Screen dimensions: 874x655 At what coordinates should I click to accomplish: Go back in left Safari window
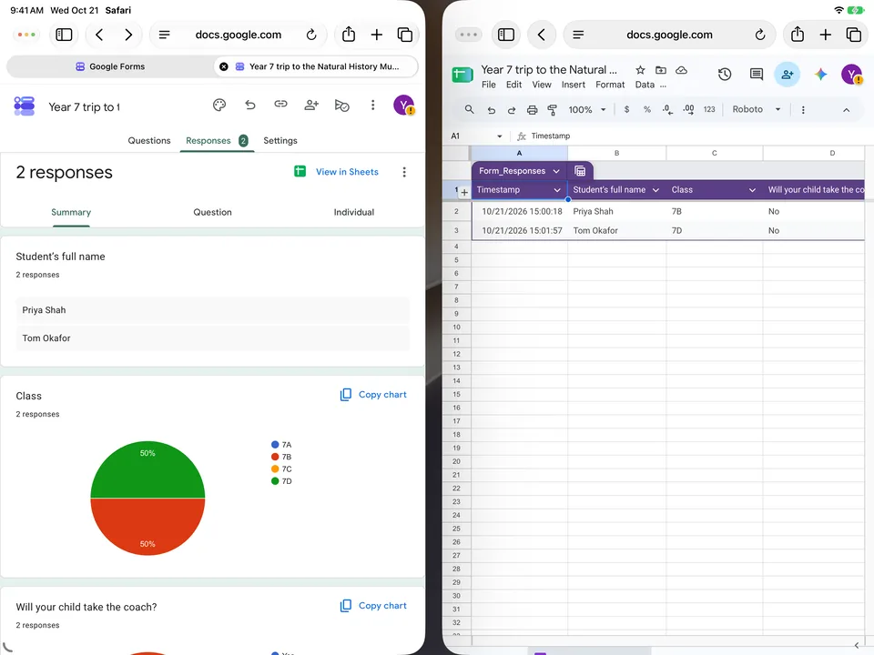[x=98, y=35]
